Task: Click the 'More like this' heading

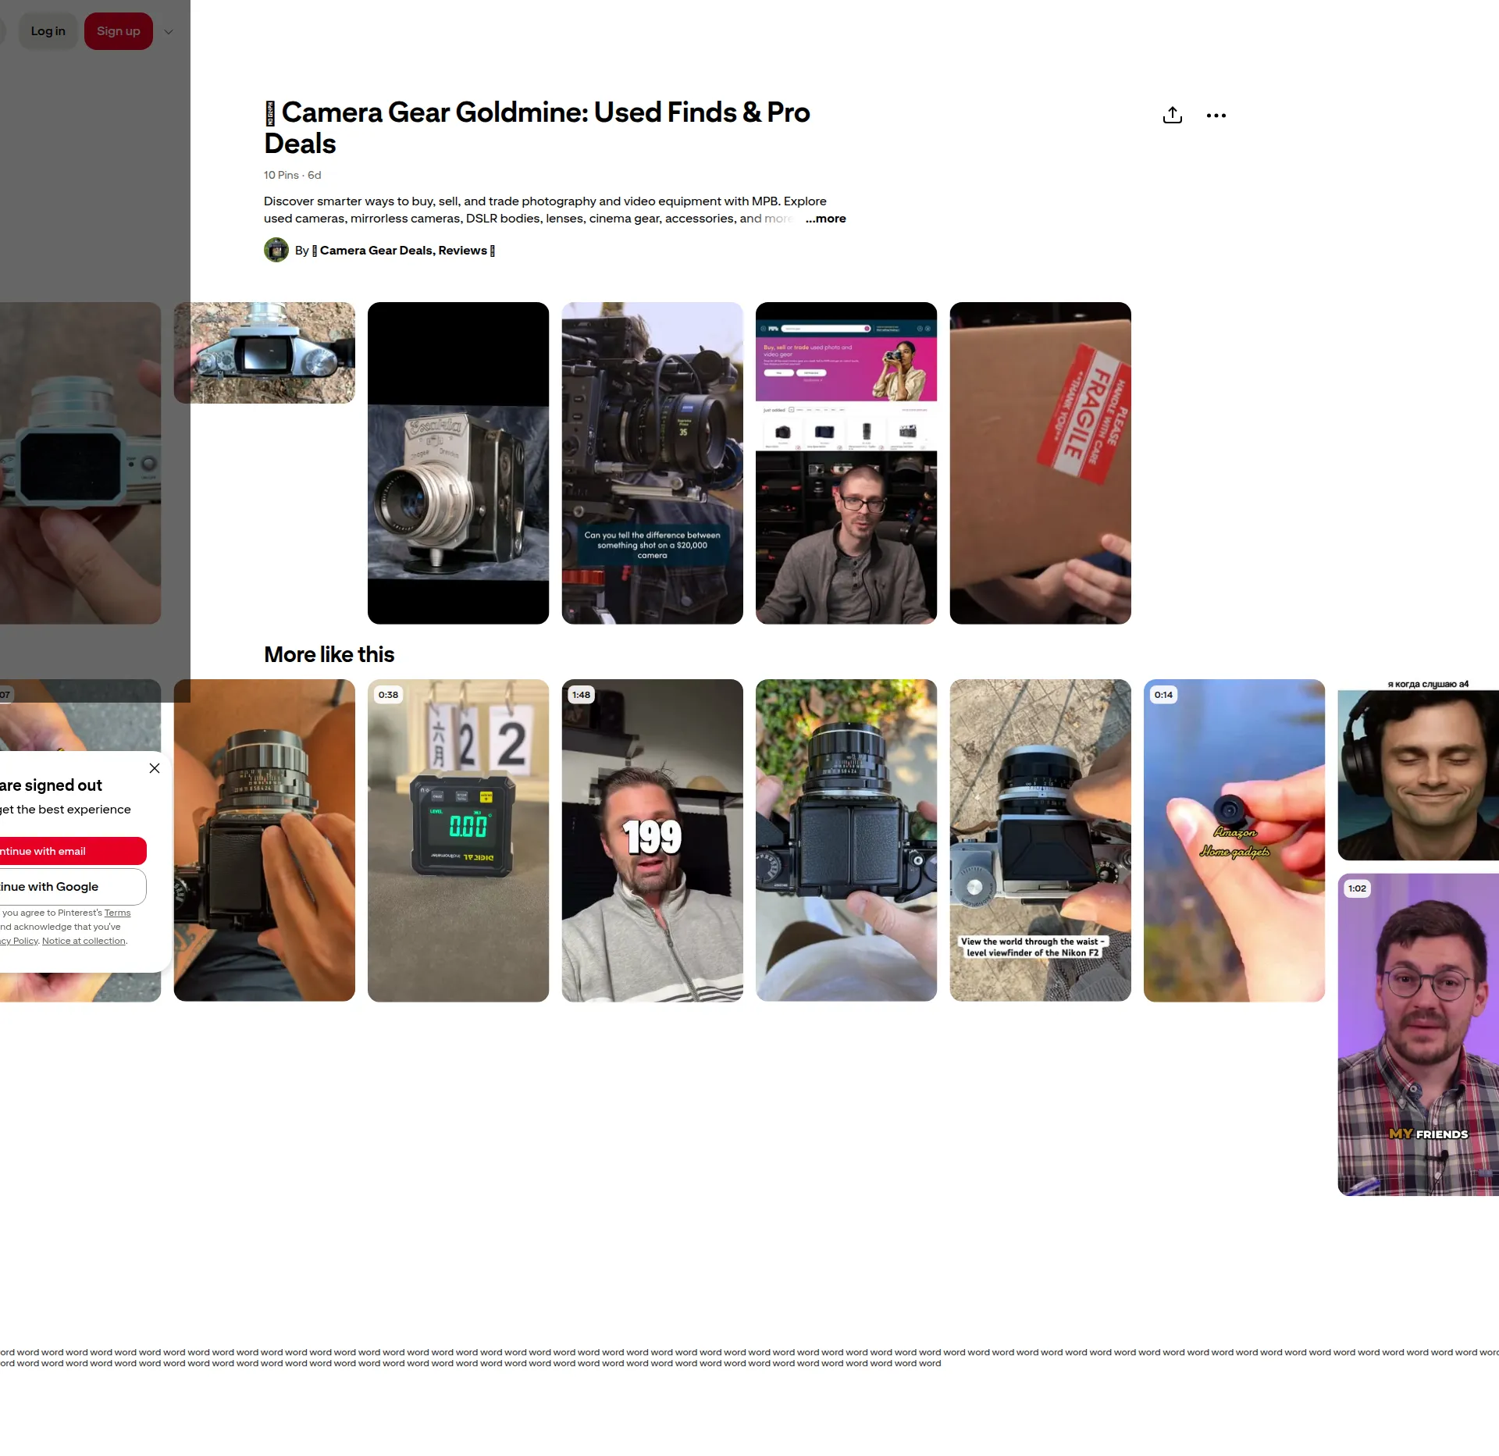Action: 329,654
